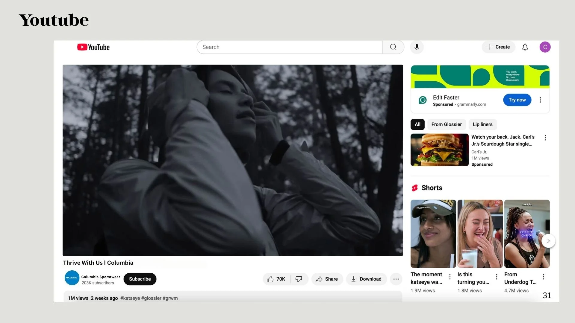The image size is (575, 323).
Task: Click into the Search input field
Action: click(x=289, y=47)
